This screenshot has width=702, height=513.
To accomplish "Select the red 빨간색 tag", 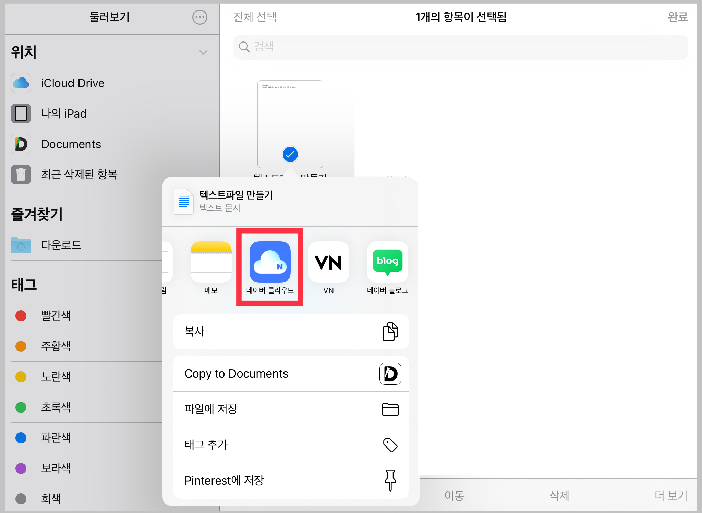I will [56, 315].
